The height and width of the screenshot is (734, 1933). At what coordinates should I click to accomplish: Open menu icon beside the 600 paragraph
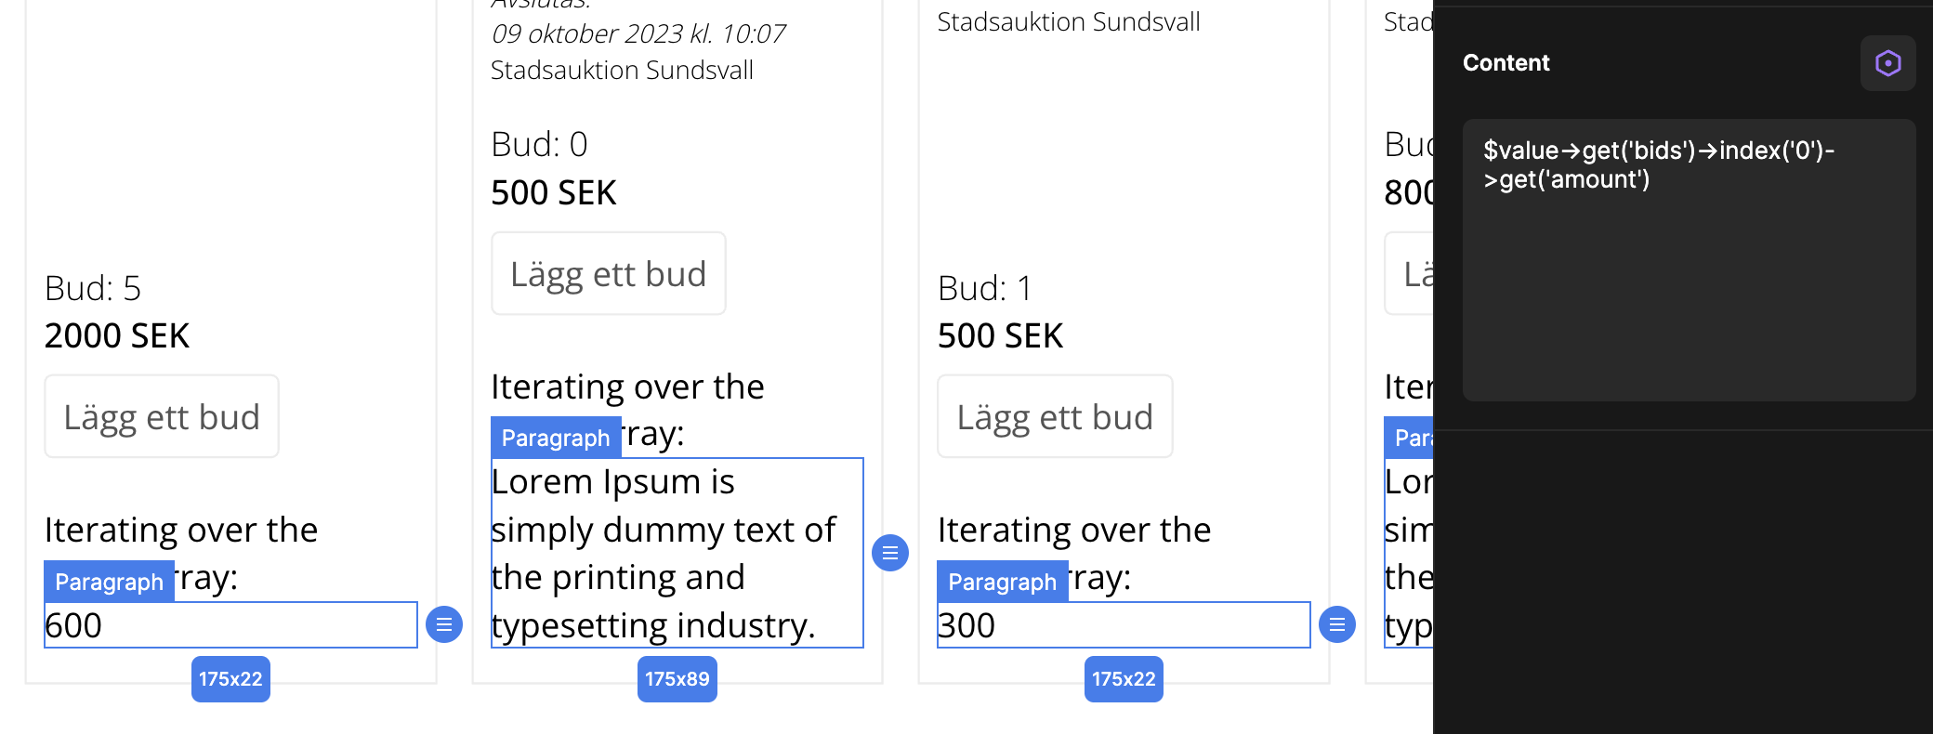point(444,624)
